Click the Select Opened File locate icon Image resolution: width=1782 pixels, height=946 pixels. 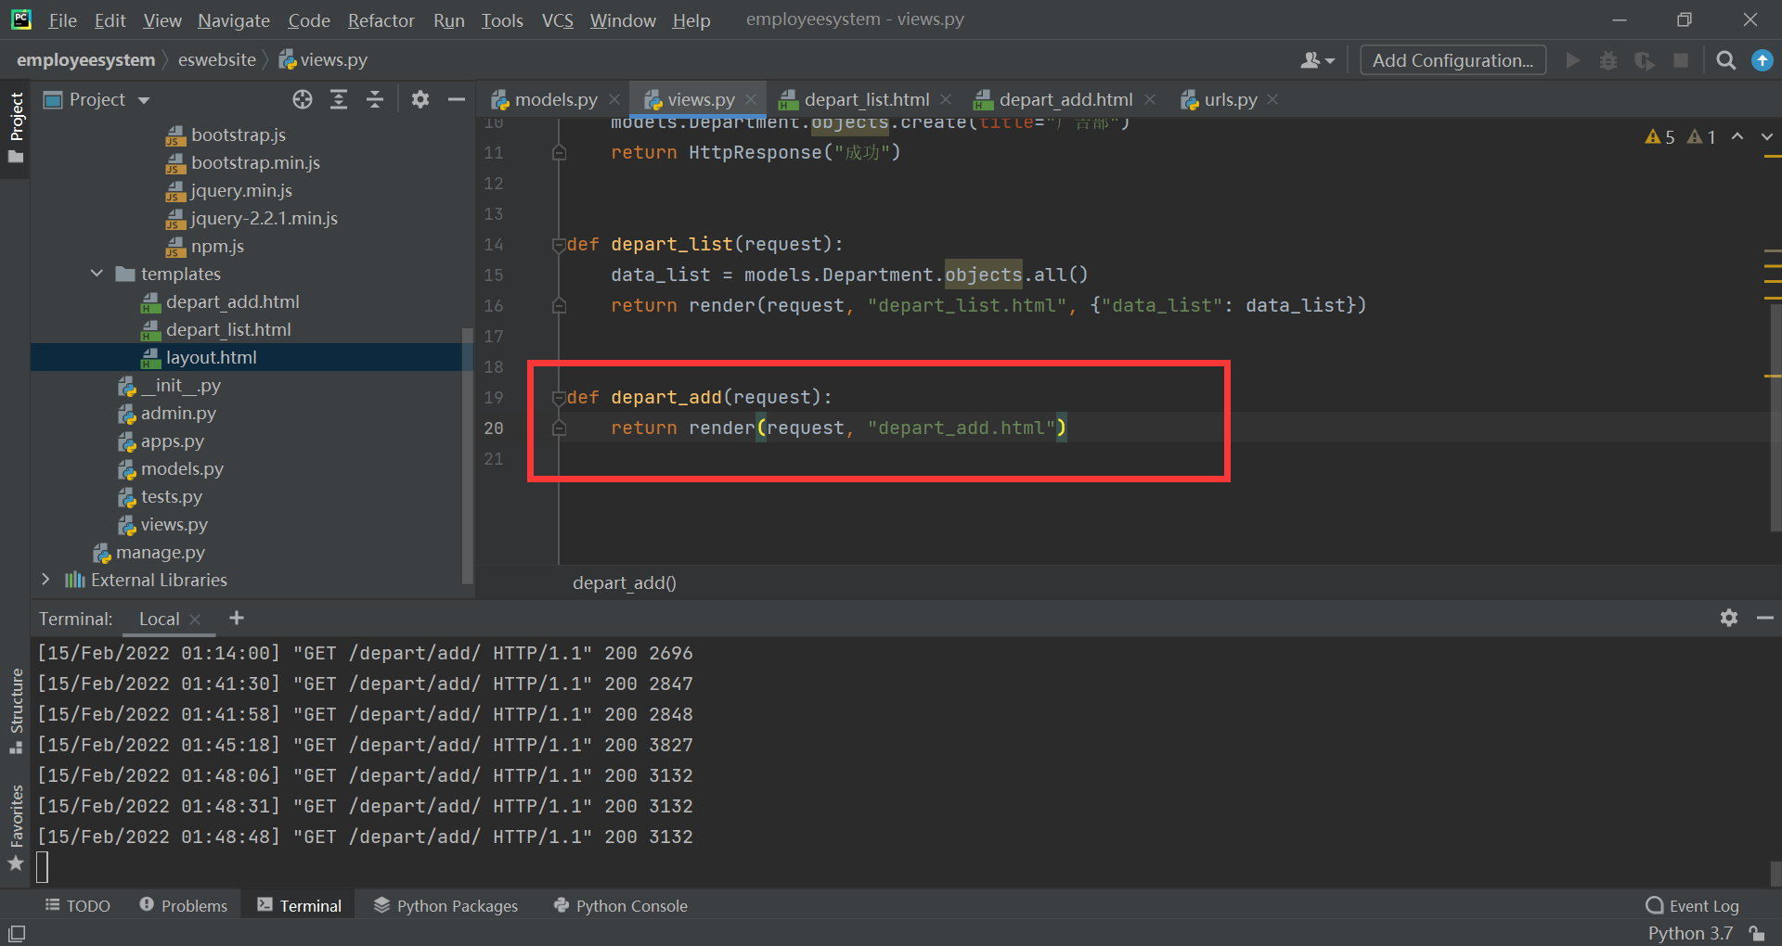click(303, 99)
